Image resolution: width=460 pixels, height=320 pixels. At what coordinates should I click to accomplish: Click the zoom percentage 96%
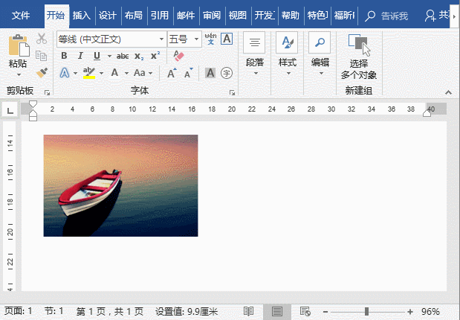pyautogui.click(x=431, y=311)
